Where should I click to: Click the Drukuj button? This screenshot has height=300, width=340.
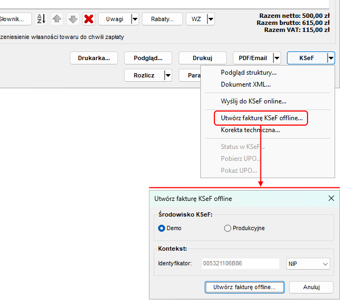202,58
